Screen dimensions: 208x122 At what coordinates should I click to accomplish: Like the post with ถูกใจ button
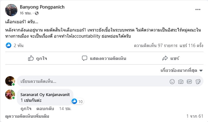coord(38,58)
